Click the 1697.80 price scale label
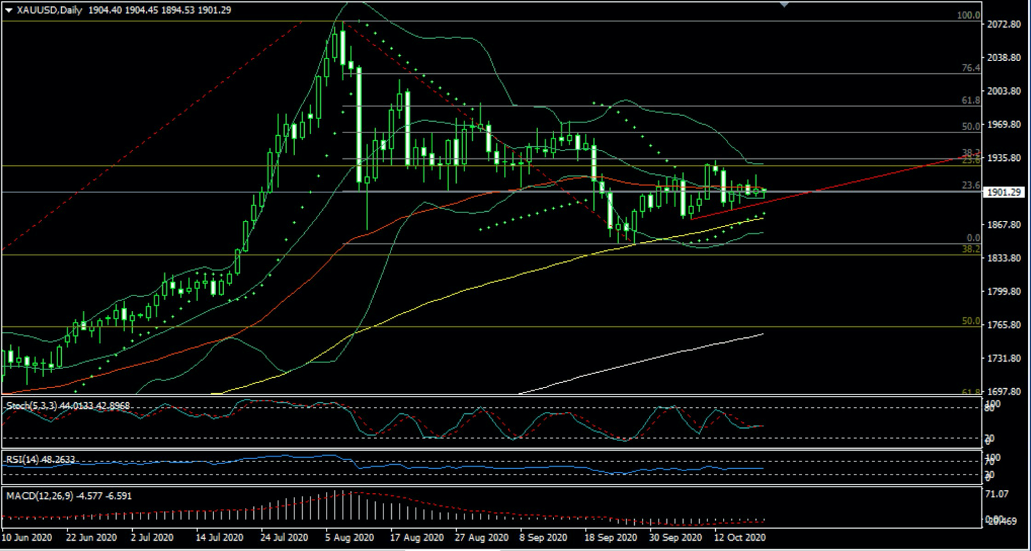Screen dimensions: 1031x551 pyautogui.click(x=1004, y=392)
